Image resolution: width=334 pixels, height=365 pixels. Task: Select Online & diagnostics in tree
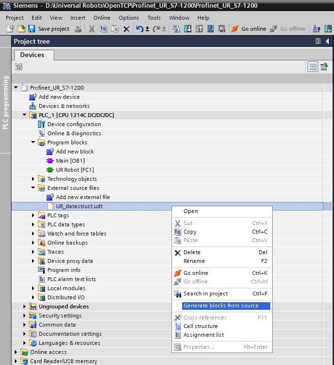click(x=74, y=133)
